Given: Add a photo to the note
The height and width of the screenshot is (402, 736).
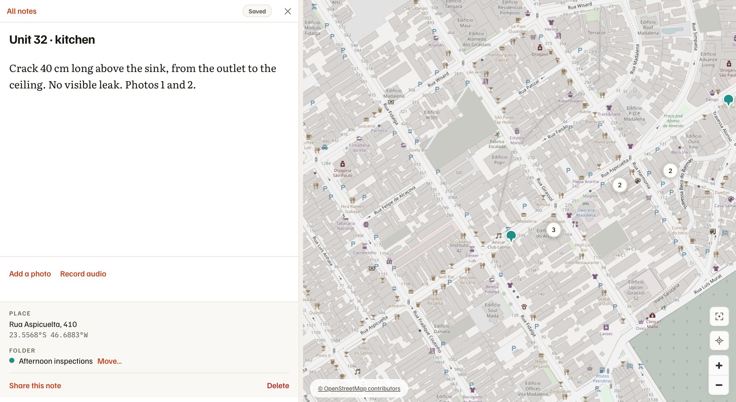Looking at the screenshot, I should [x=30, y=274].
